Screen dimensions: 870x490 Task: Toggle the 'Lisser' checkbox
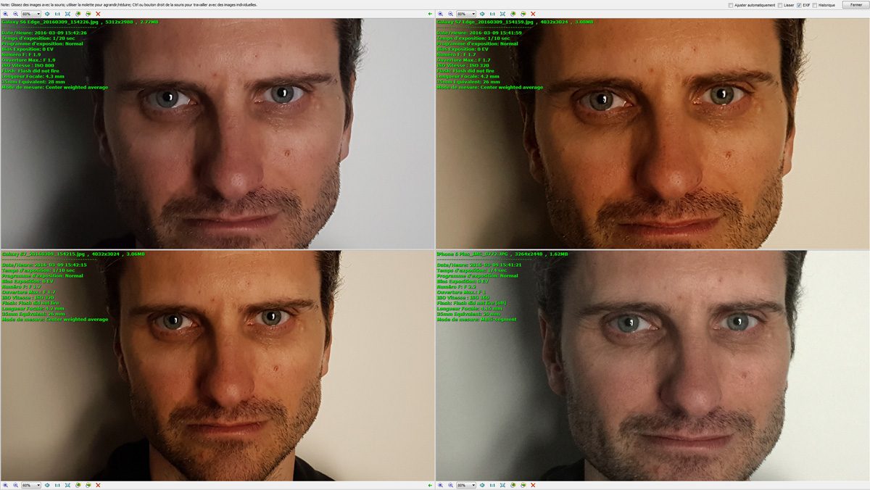tap(779, 5)
